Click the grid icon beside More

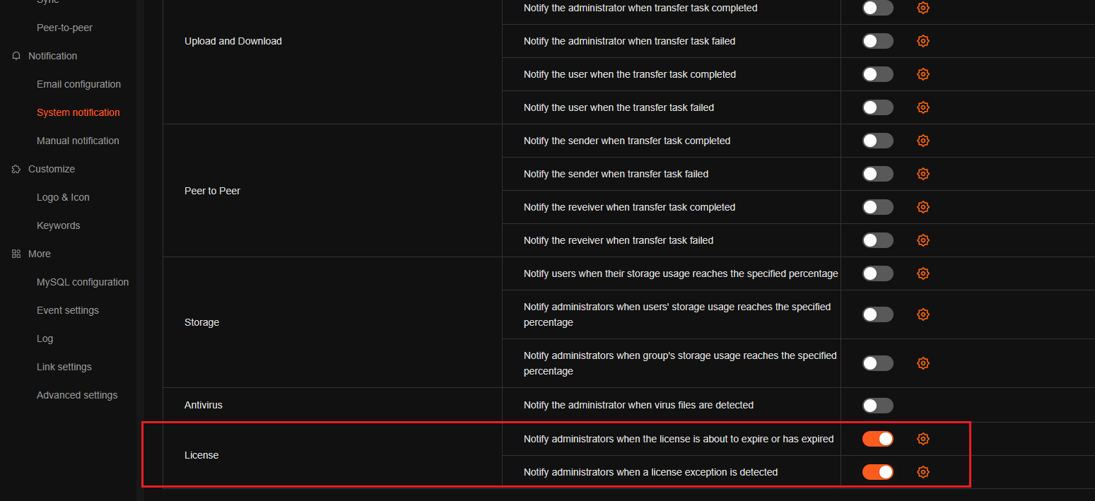(16, 254)
